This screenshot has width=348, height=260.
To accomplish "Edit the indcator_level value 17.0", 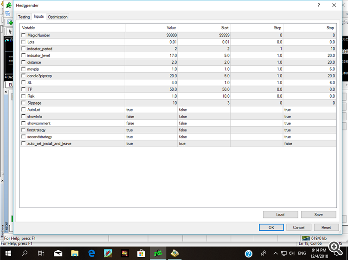I will (x=151, y=56).
